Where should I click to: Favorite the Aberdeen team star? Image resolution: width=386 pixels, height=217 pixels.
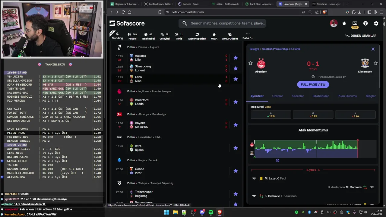(250, 63)
